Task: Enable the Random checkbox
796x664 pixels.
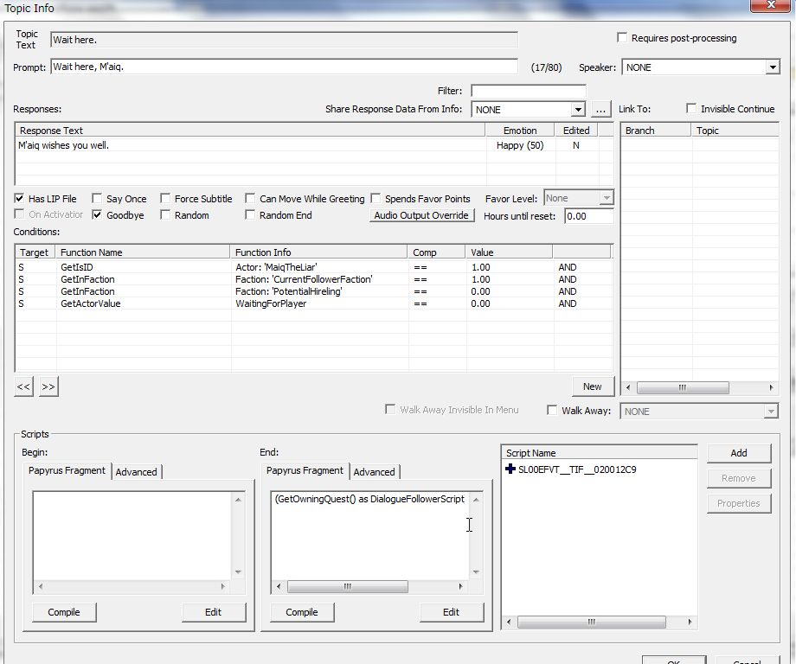Action: 165,214
